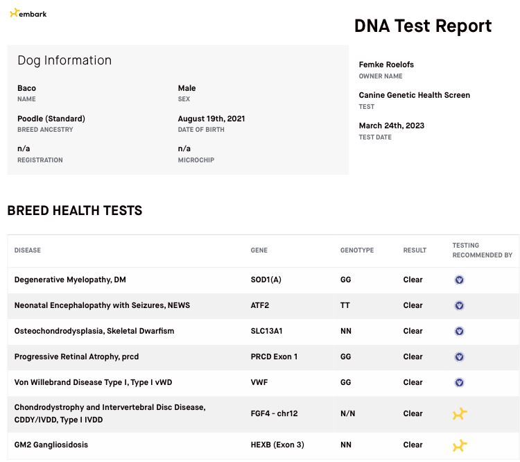Click the GENOTYPE column header

pos(356,250)
